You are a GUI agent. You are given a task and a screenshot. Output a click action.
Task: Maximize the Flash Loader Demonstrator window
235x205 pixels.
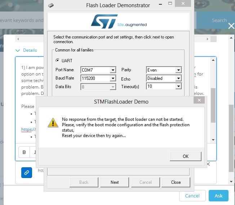(x=170, y=4)
